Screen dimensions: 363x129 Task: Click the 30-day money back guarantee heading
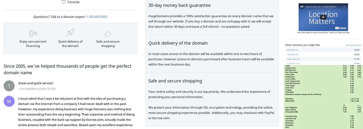pos(179,5)
